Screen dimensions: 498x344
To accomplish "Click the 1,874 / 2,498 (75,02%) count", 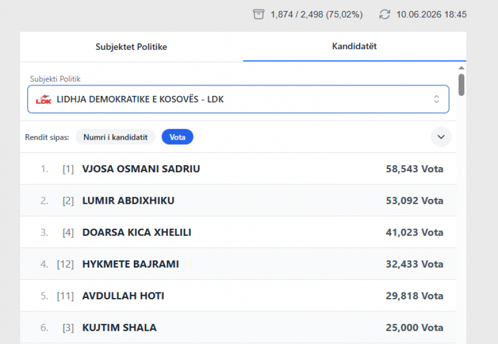I will (317, 14).
